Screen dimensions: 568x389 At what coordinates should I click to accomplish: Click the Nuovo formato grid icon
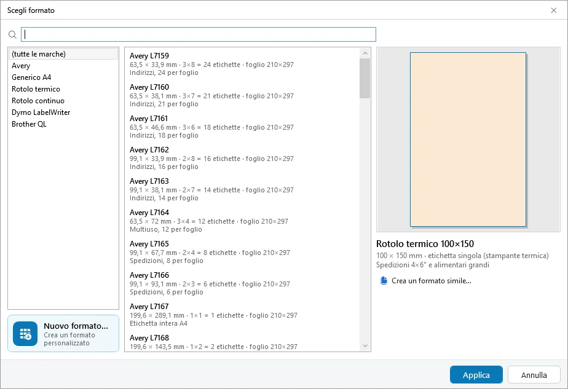tap(25, 334)
